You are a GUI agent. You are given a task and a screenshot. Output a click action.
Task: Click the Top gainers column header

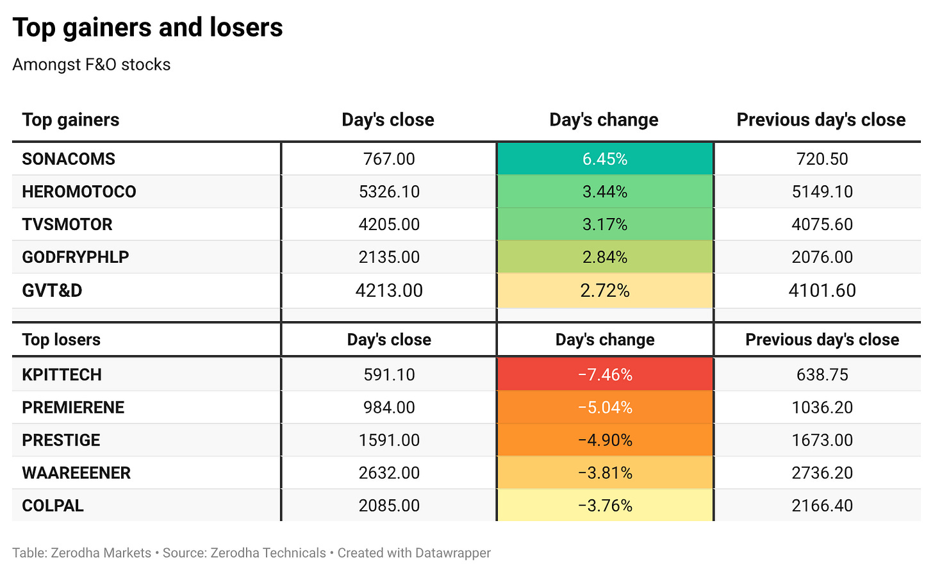coord(70,120)
